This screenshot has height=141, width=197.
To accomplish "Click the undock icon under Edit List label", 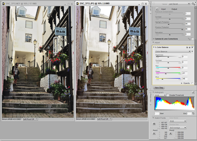I will pyautogui.click(x=150, y=13).
